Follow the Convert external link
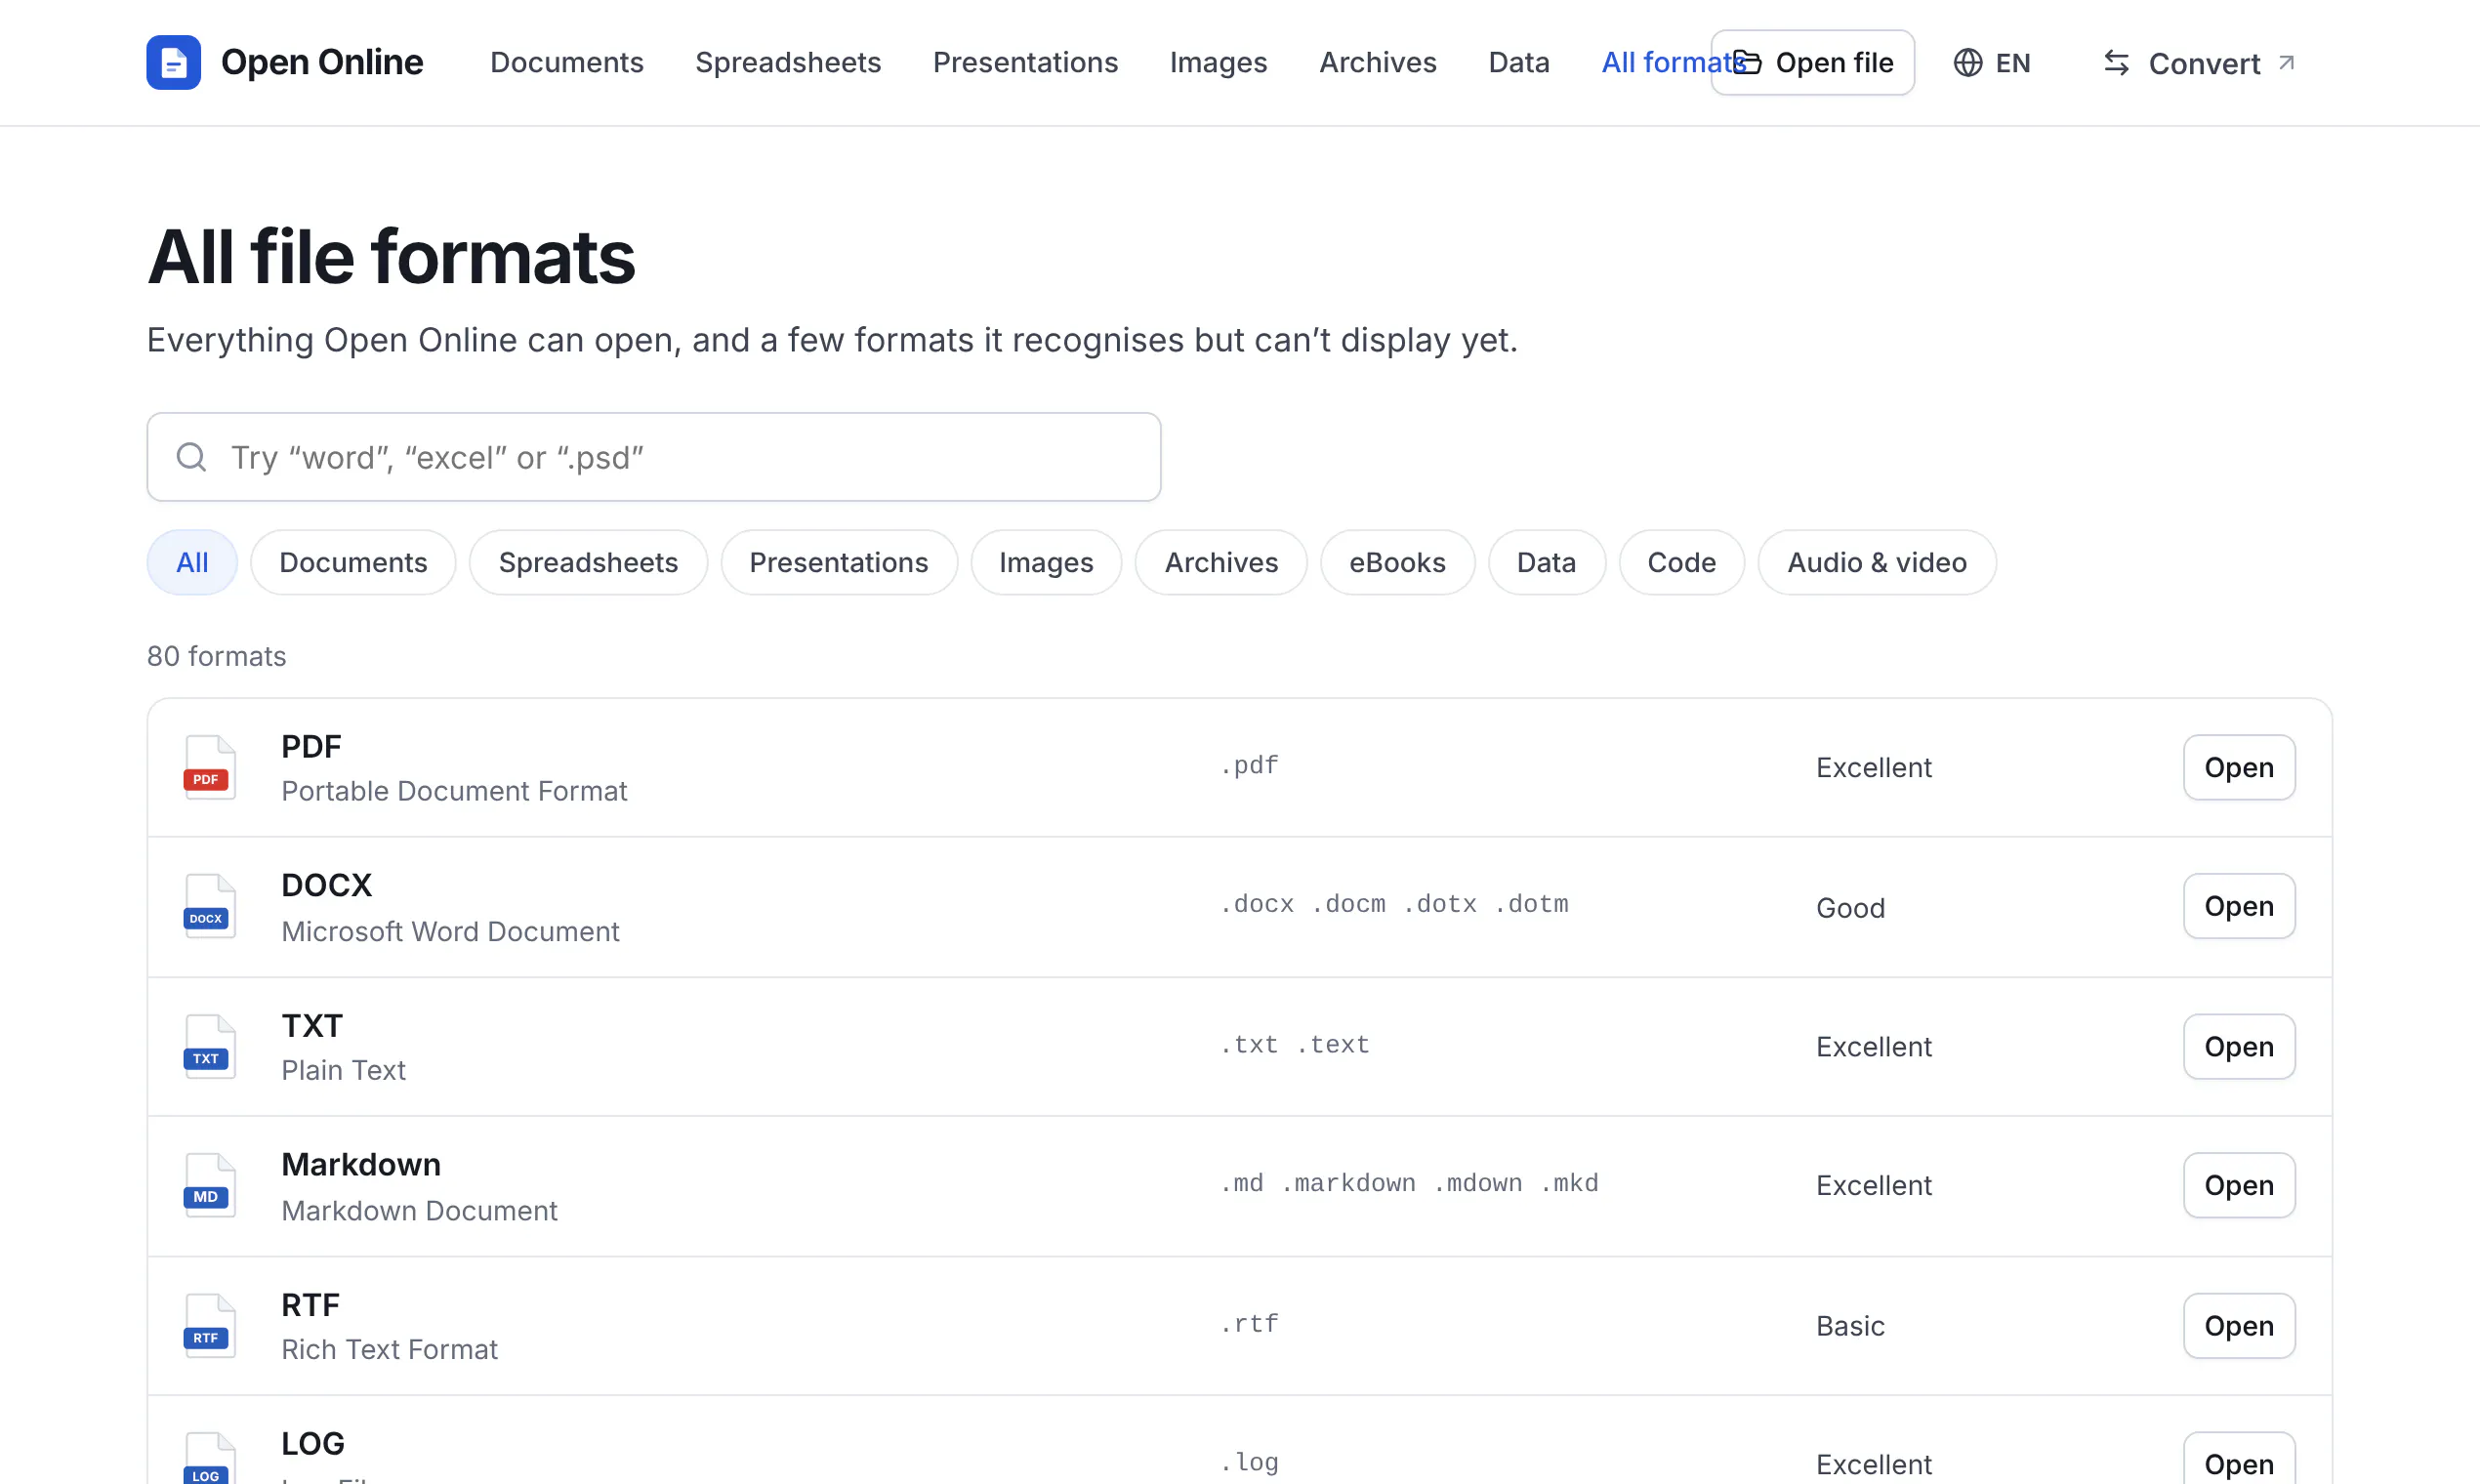Viewport: 2480px width, 1484px height. click(x=2199, y=63)
